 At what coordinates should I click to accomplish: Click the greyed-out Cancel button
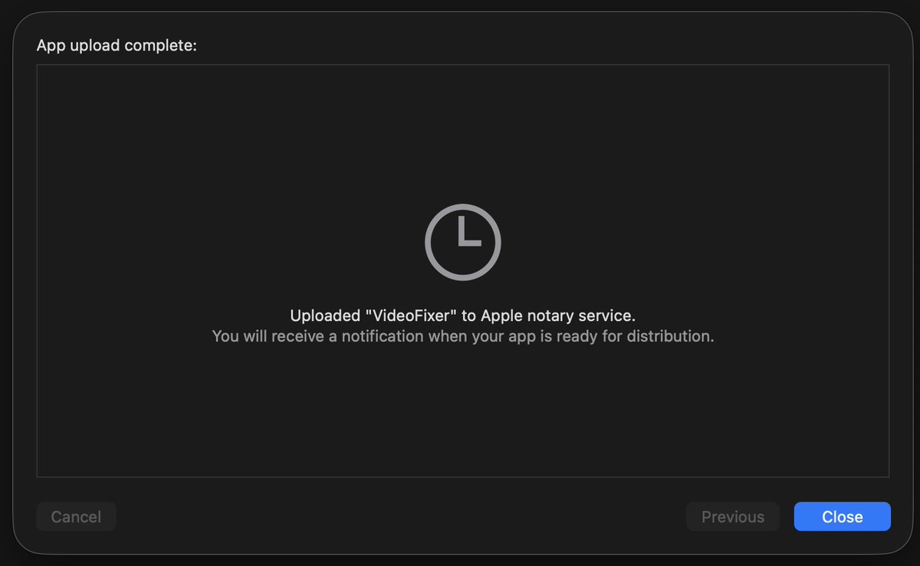coord(76,517)
